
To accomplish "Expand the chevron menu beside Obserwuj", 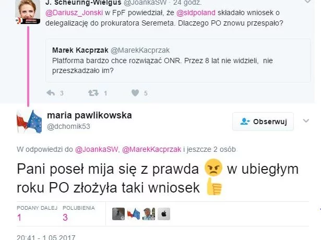I will 306,121.
